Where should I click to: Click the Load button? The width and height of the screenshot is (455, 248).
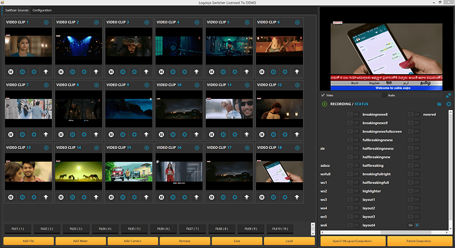[289, 241]
